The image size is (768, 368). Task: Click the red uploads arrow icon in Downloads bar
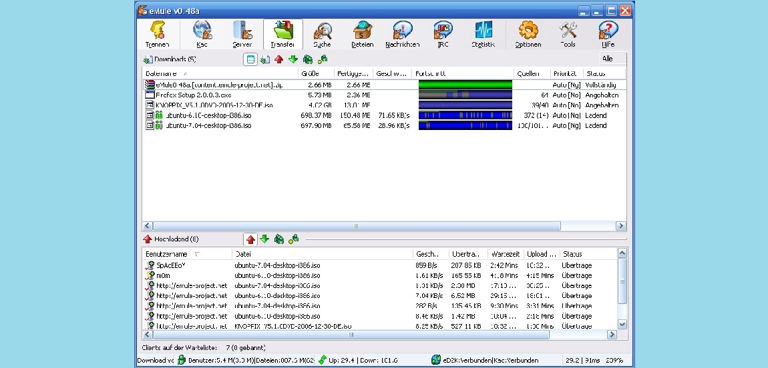point(278,59)
